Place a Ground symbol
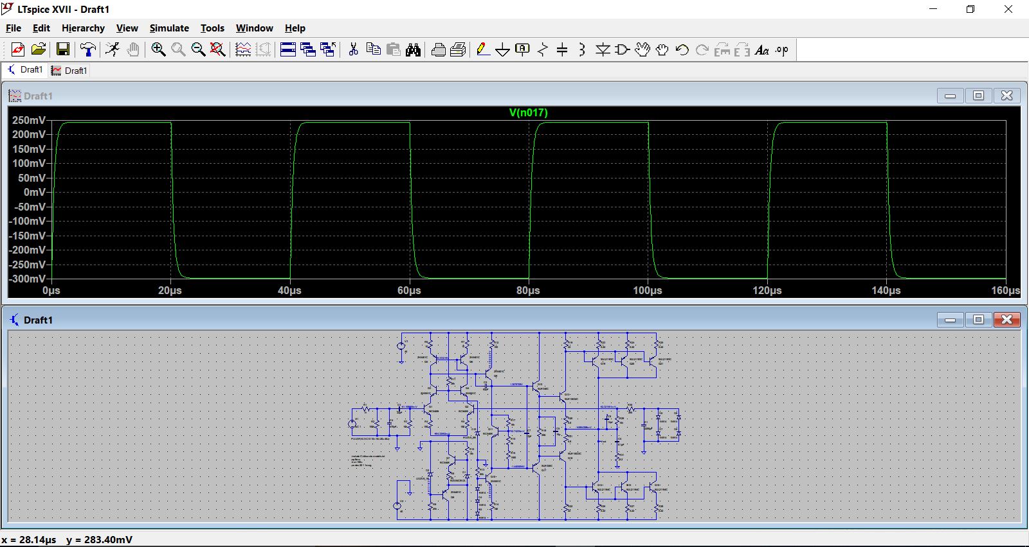This screenshot has width=1029, height=547. 503,49
